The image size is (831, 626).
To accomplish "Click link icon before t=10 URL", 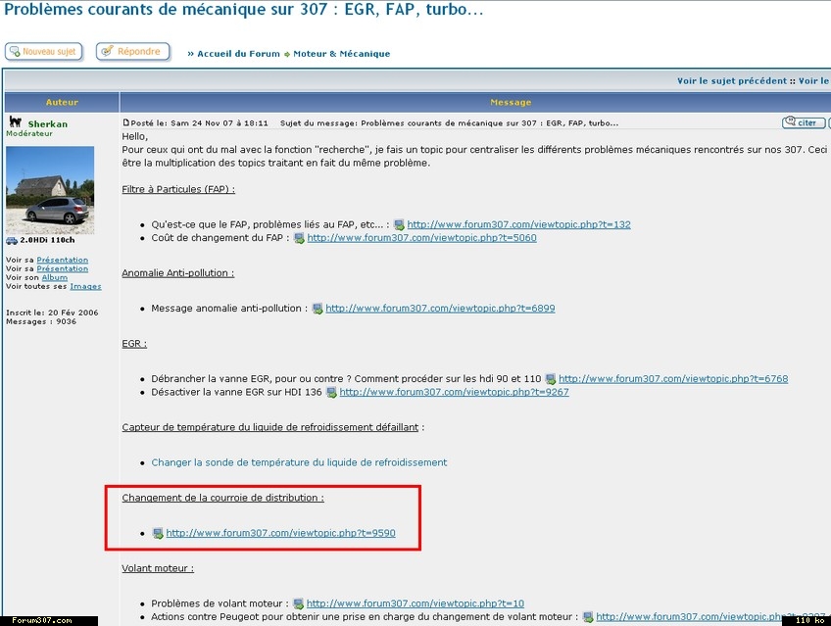I will [298, 603].
